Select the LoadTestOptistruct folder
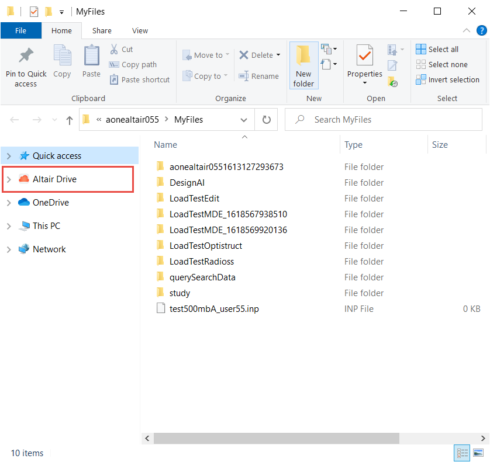The width and height of the screenshot is (490, 462). click(x=205, y=246)
